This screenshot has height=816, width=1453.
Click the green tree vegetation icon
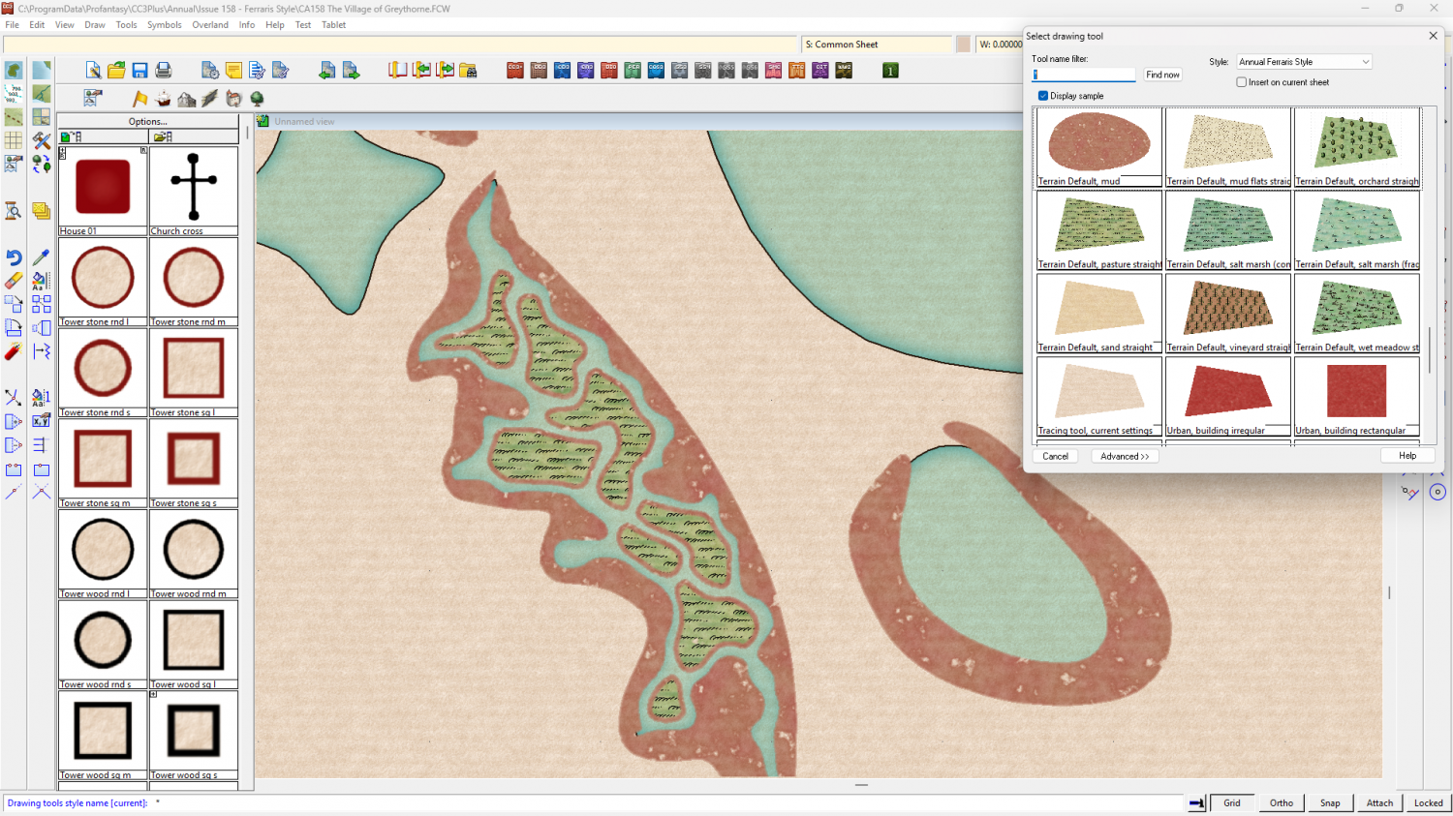(257, 99)
